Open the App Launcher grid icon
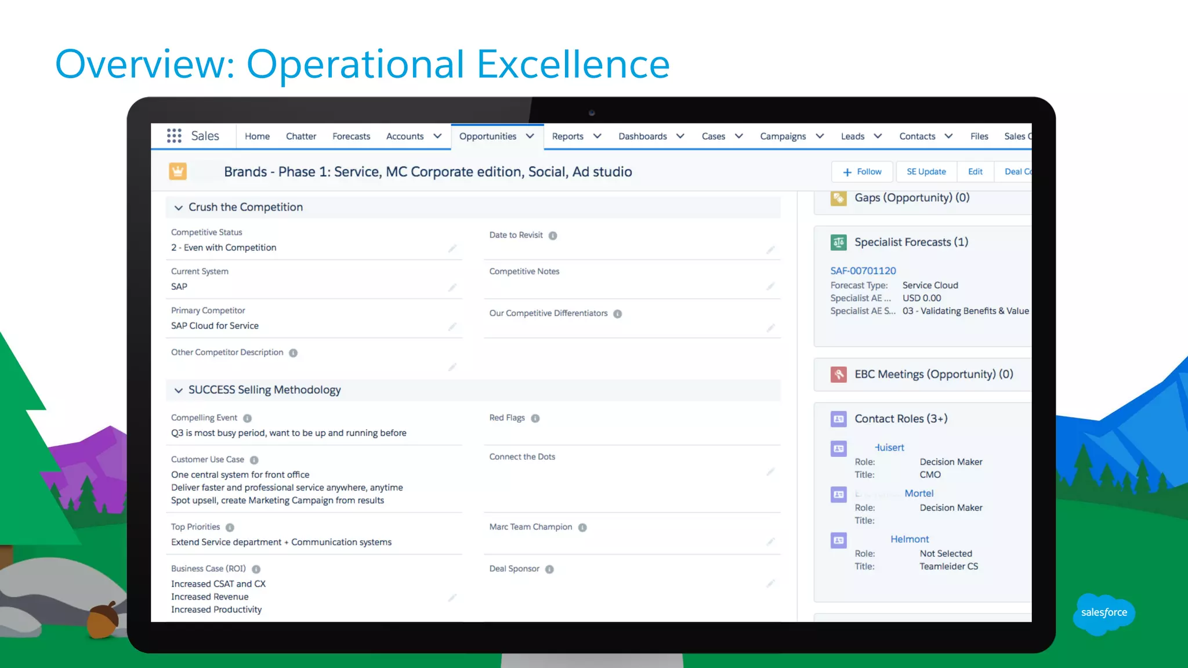Image resolution: width=1188 pixels, height=668 pixels. [x=174, y=136]
